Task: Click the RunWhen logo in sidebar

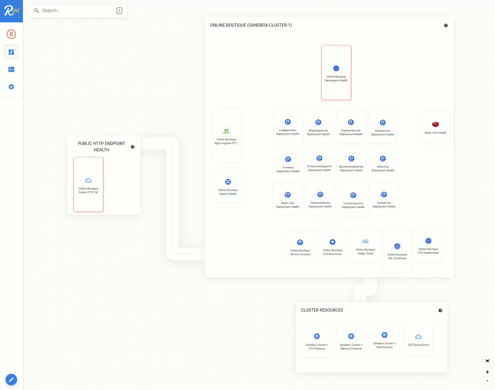Action: click(11, 11)
